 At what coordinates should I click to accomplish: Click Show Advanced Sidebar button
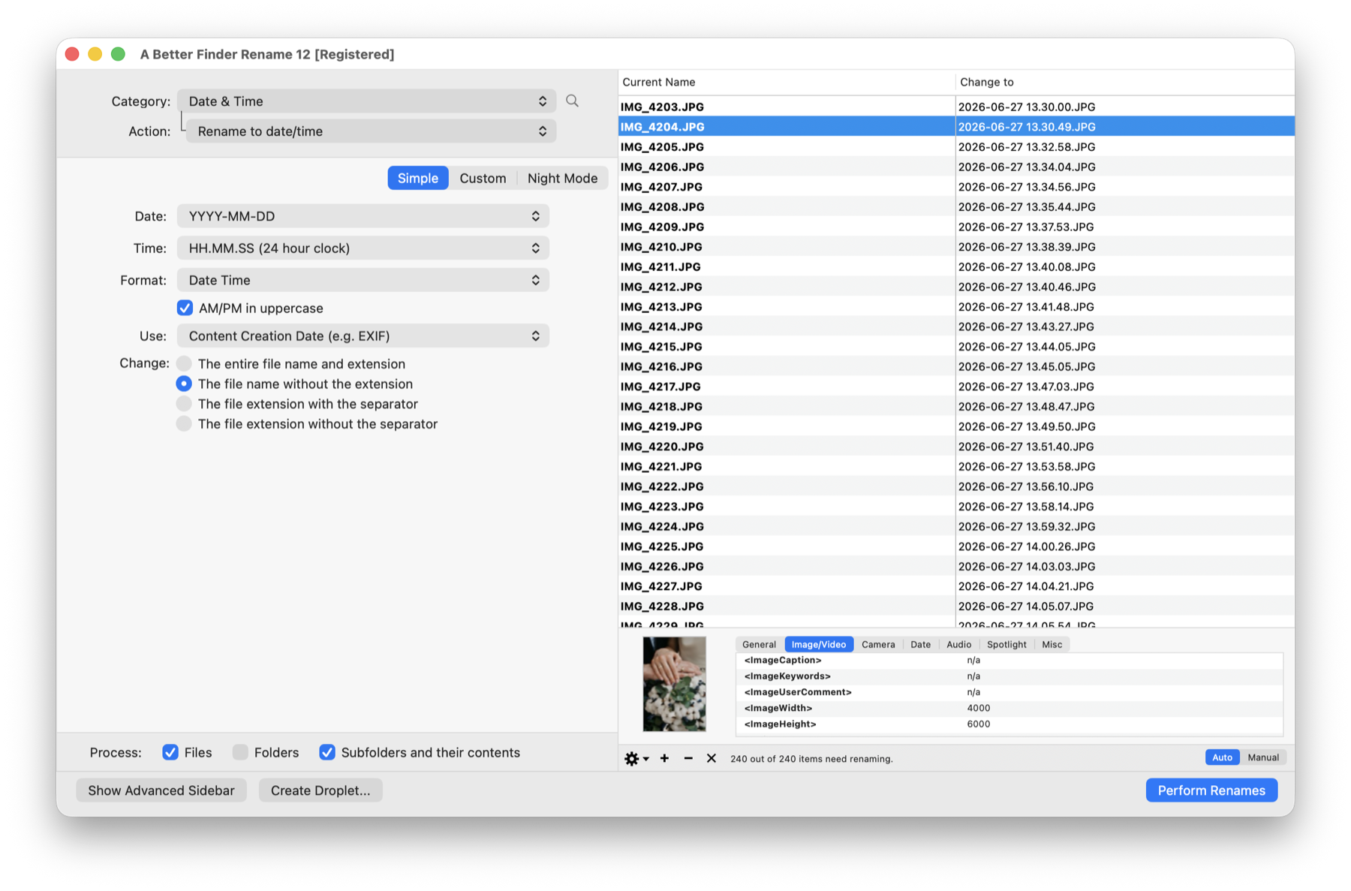tap(161, 790)
